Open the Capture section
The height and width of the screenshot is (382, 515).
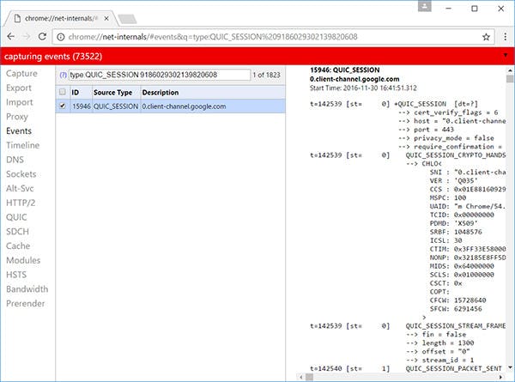tap(21, 73)
